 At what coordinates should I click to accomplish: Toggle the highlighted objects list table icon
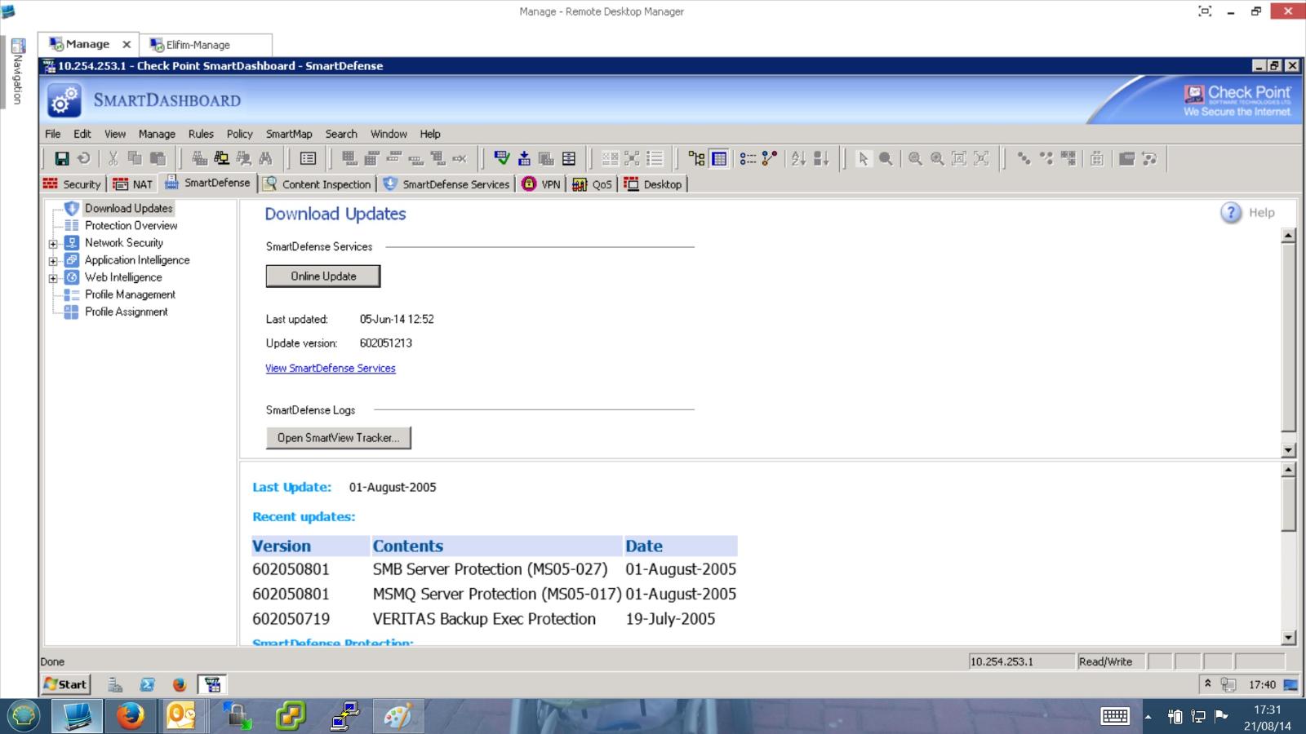719,159
